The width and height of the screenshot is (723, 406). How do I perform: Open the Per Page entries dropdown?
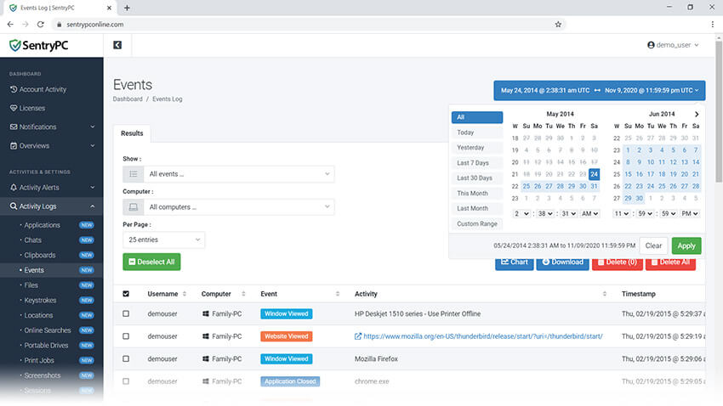click(163, 240)
